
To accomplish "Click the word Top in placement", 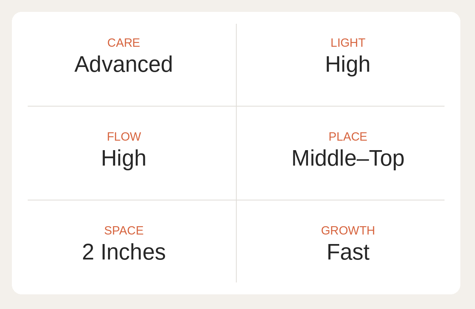I will 387,158.
